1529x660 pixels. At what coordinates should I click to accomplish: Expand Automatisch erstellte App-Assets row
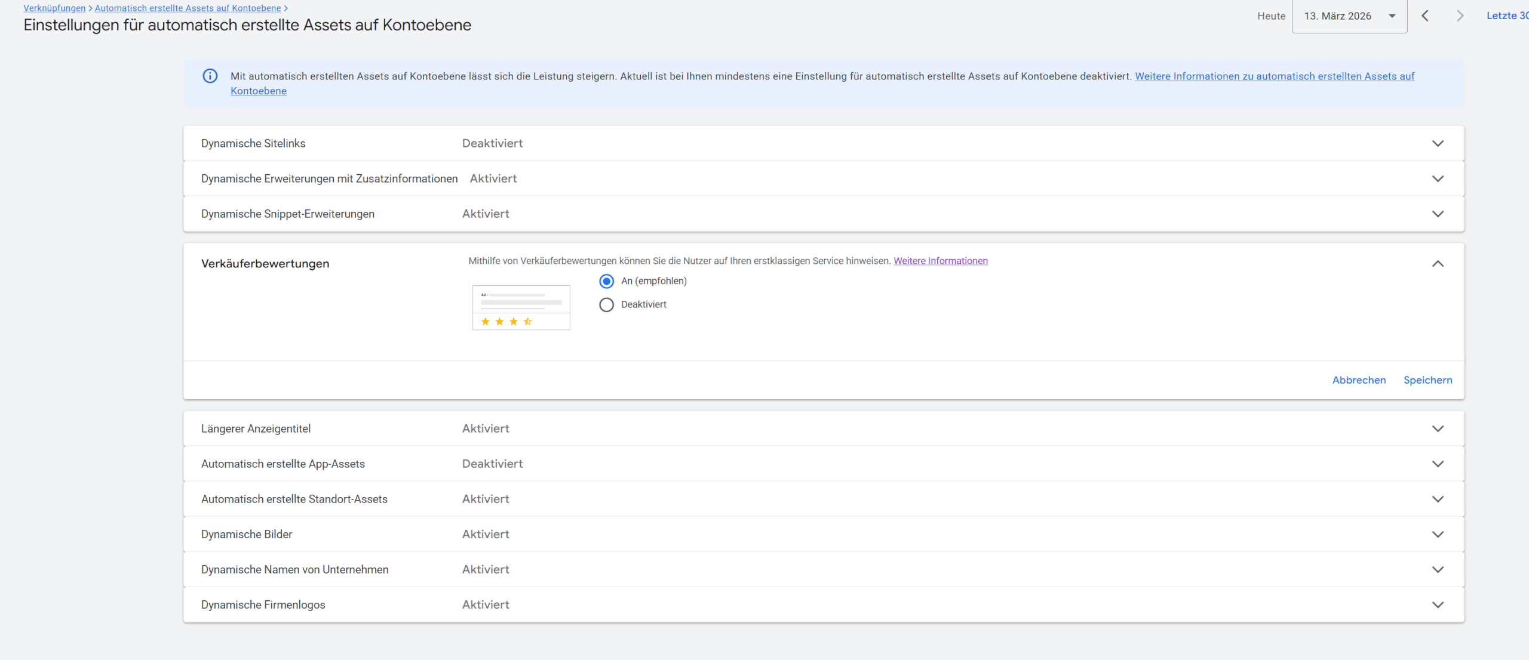click(x=1438, y=464)
